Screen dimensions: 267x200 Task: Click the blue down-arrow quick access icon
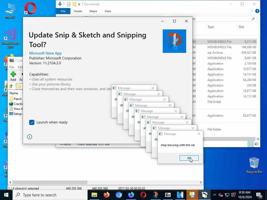(x=60, y=4)
